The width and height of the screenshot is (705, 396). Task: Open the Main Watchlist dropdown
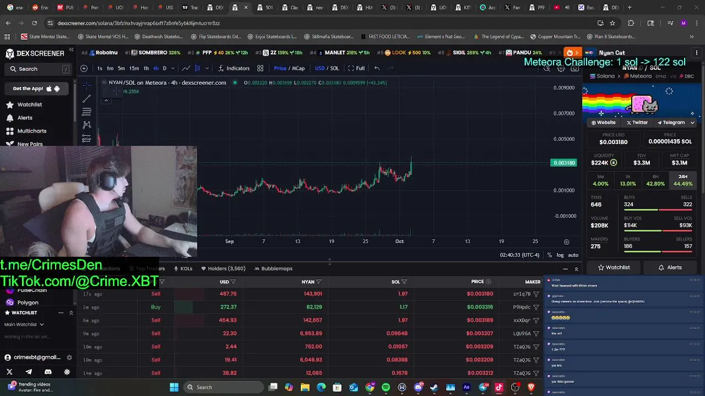24,324
